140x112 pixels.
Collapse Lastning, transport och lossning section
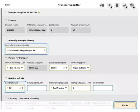pos(6,98)
